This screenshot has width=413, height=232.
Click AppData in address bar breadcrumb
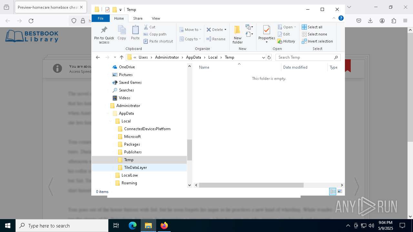(x=193, y=57)
